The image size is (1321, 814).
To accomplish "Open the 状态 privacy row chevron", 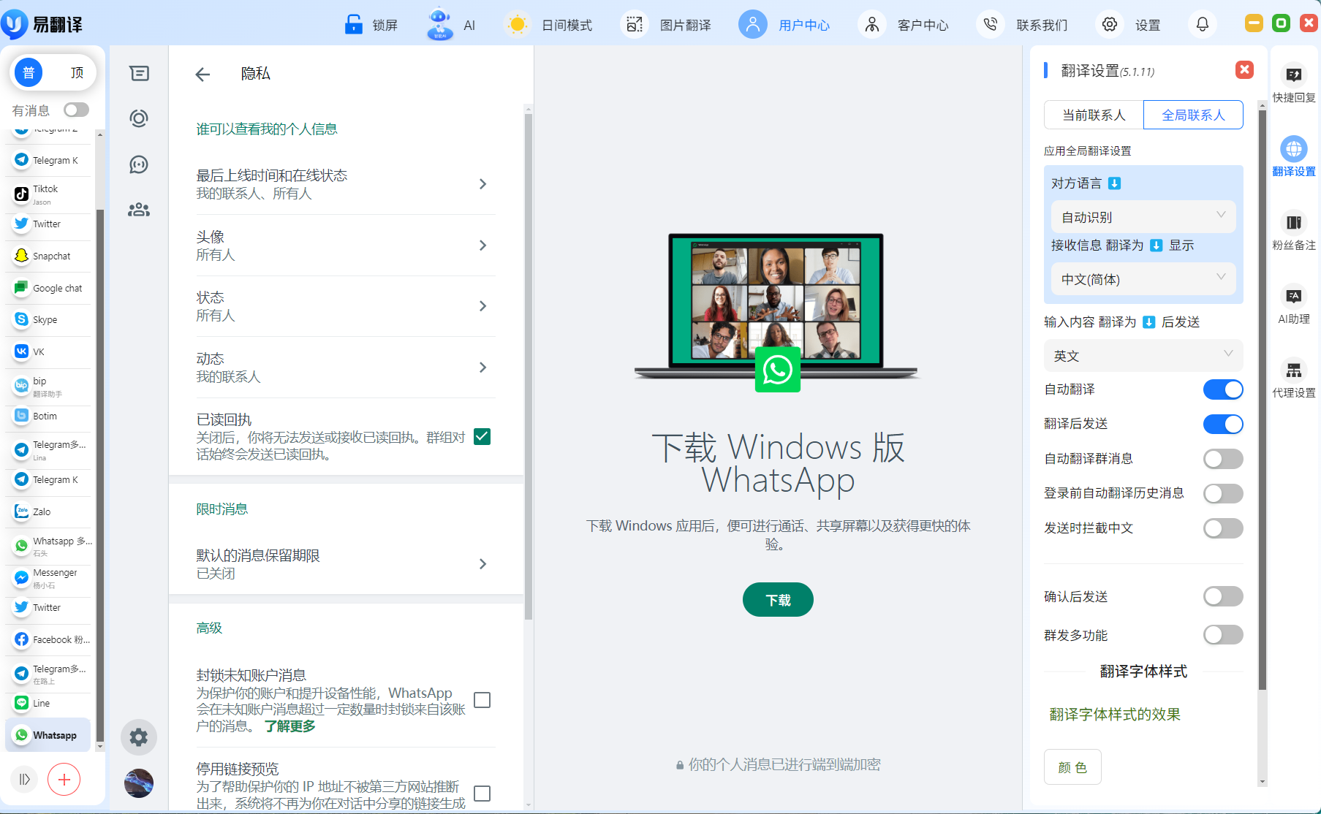I will point(482,306).
